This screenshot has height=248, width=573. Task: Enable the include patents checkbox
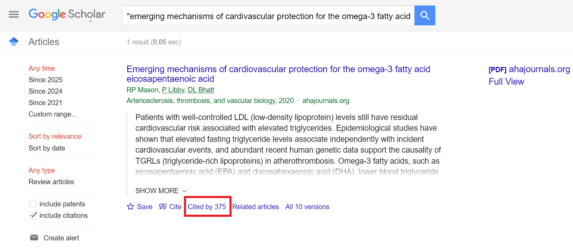[x=33, y=204]
